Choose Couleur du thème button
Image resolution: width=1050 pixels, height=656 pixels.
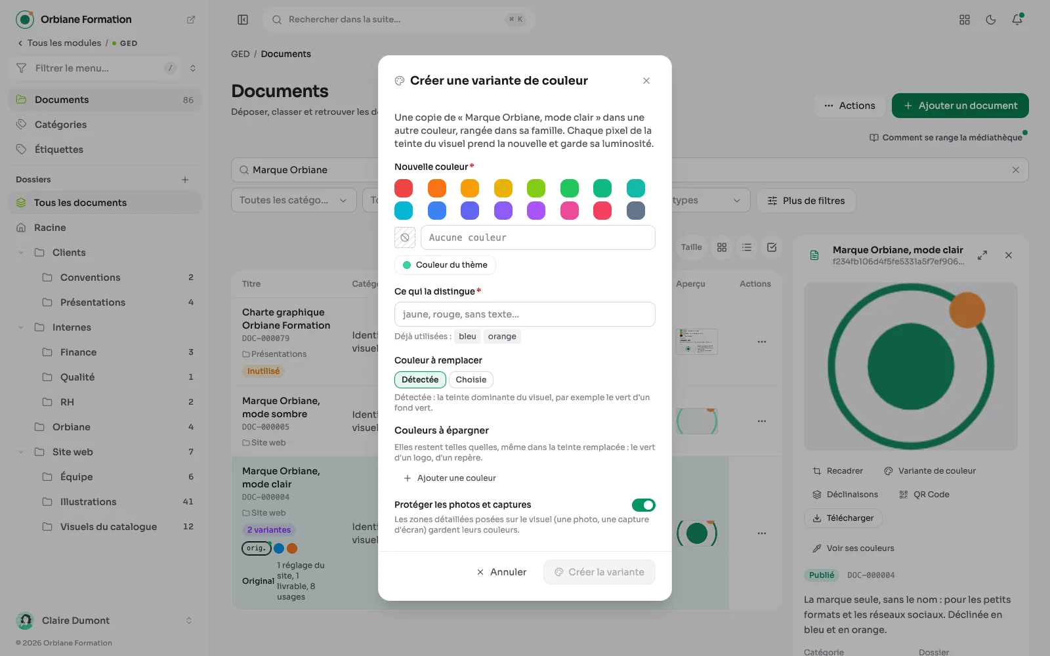pyautogui.click(x=445, y=265)
